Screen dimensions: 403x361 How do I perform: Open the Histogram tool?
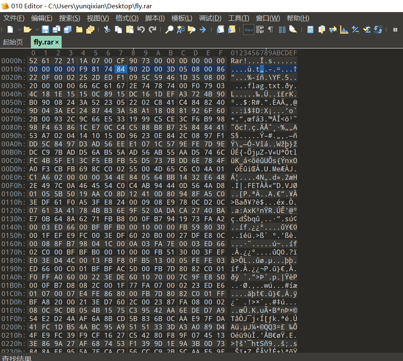tap(344, 30)
